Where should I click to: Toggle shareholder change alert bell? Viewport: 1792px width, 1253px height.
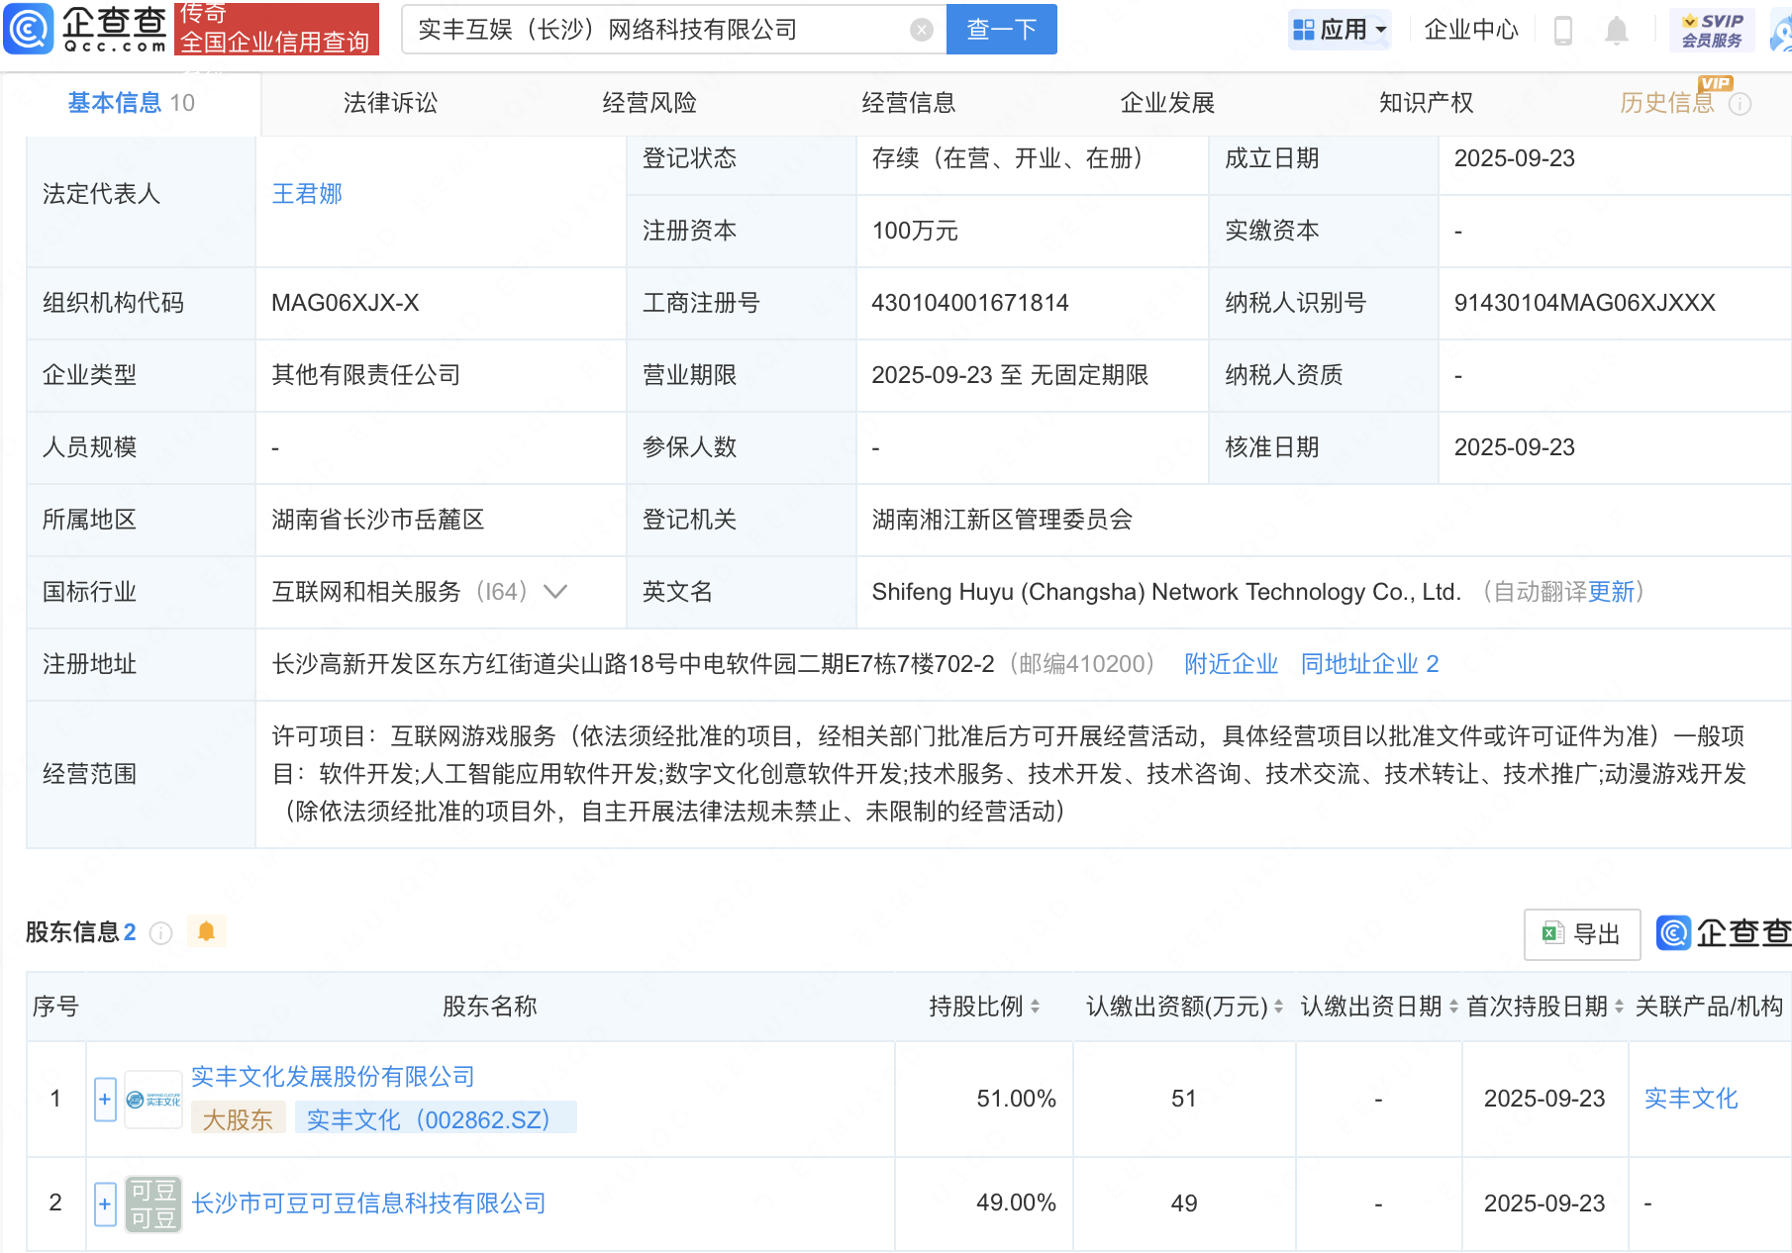tap(206, 931)
